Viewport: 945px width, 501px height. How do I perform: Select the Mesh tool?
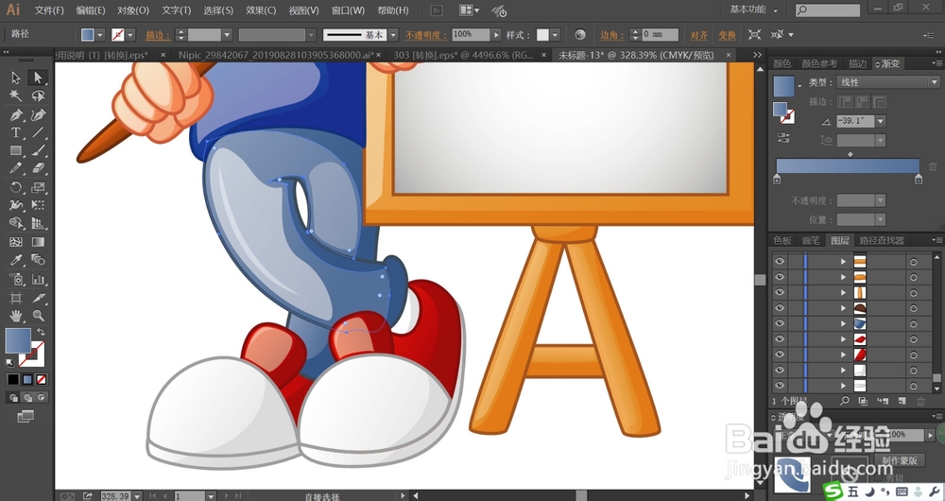pyautogui.click(x=16, y=242)
